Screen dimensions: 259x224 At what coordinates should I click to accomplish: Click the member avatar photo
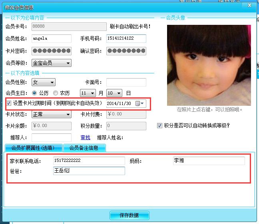[x=209, y=65]
